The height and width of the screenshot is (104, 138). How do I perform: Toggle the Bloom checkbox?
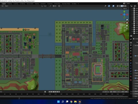(135, 70)
